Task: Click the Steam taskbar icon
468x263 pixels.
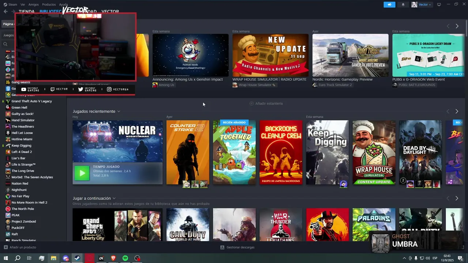Action: (78, 258)
